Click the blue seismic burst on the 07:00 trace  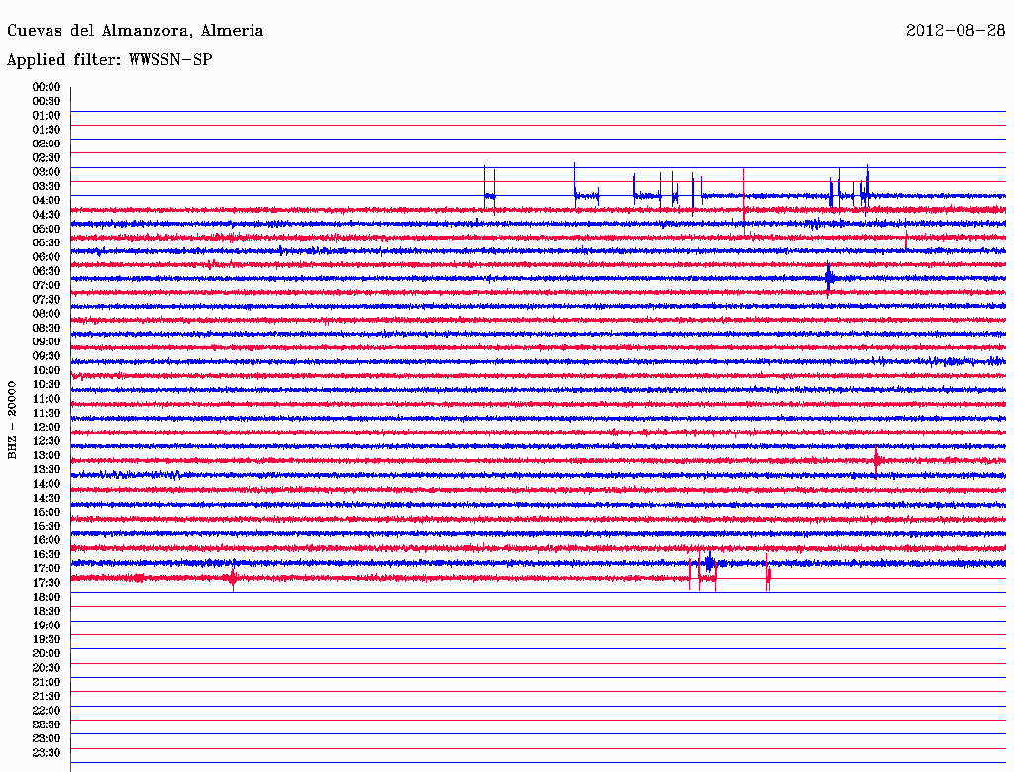point(829,279)
